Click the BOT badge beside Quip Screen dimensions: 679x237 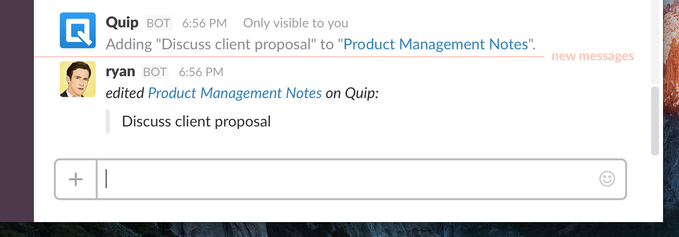point(158,23)
